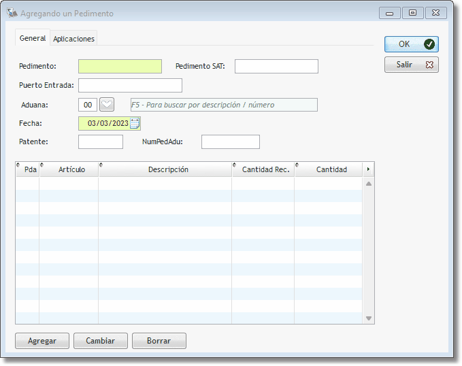This screenshot has height=366, width=462.
Task: Maximize the Agregando un Pedimento window
Action: (412, 13)
